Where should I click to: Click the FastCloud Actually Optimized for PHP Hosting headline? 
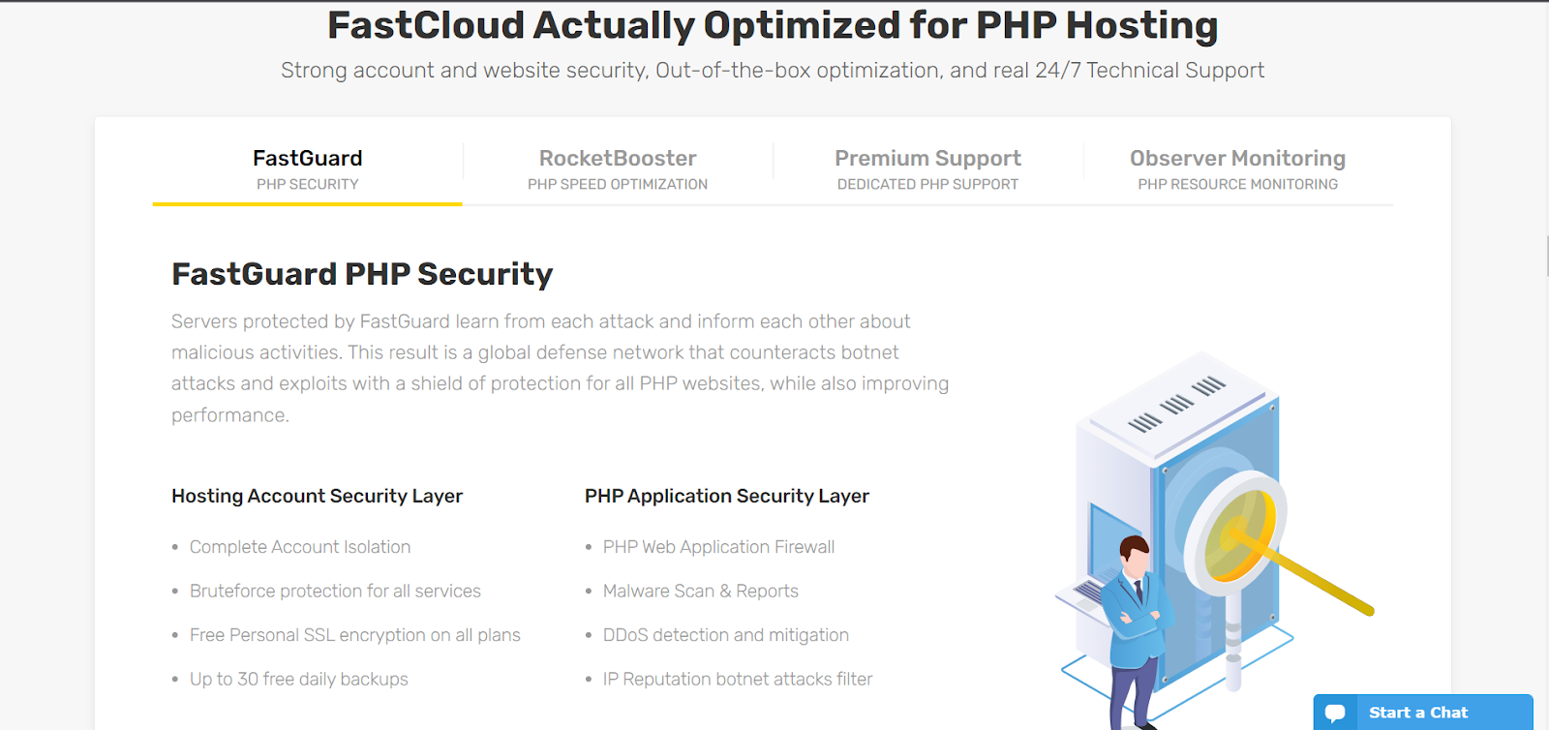[x=773, y=25]
